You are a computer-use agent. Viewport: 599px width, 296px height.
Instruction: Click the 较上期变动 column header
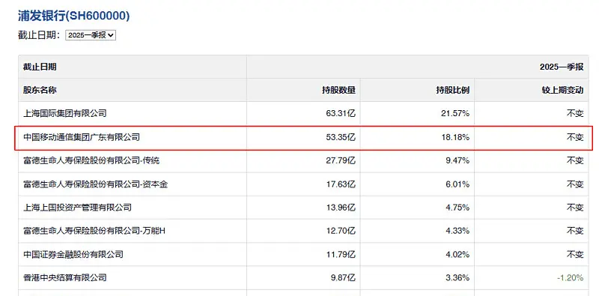pyautogui.click(x=563, y=90)
